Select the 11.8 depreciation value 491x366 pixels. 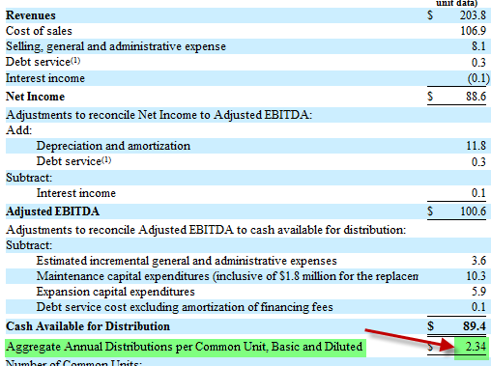pyautogui.click(x=477, y=146)
